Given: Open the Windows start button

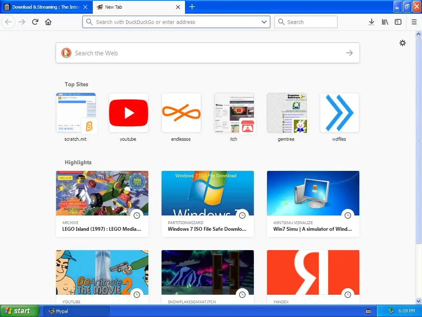Looking at the screenshot, I should coord(19,311).
